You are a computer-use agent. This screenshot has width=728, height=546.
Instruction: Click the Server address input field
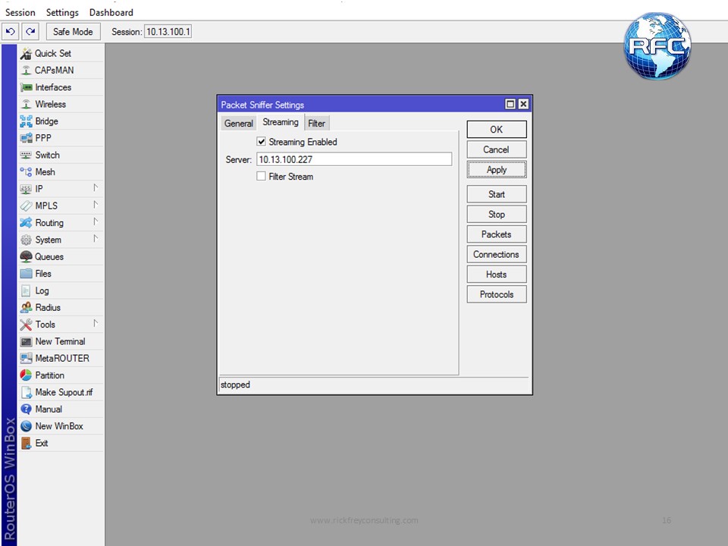[354, 159]
